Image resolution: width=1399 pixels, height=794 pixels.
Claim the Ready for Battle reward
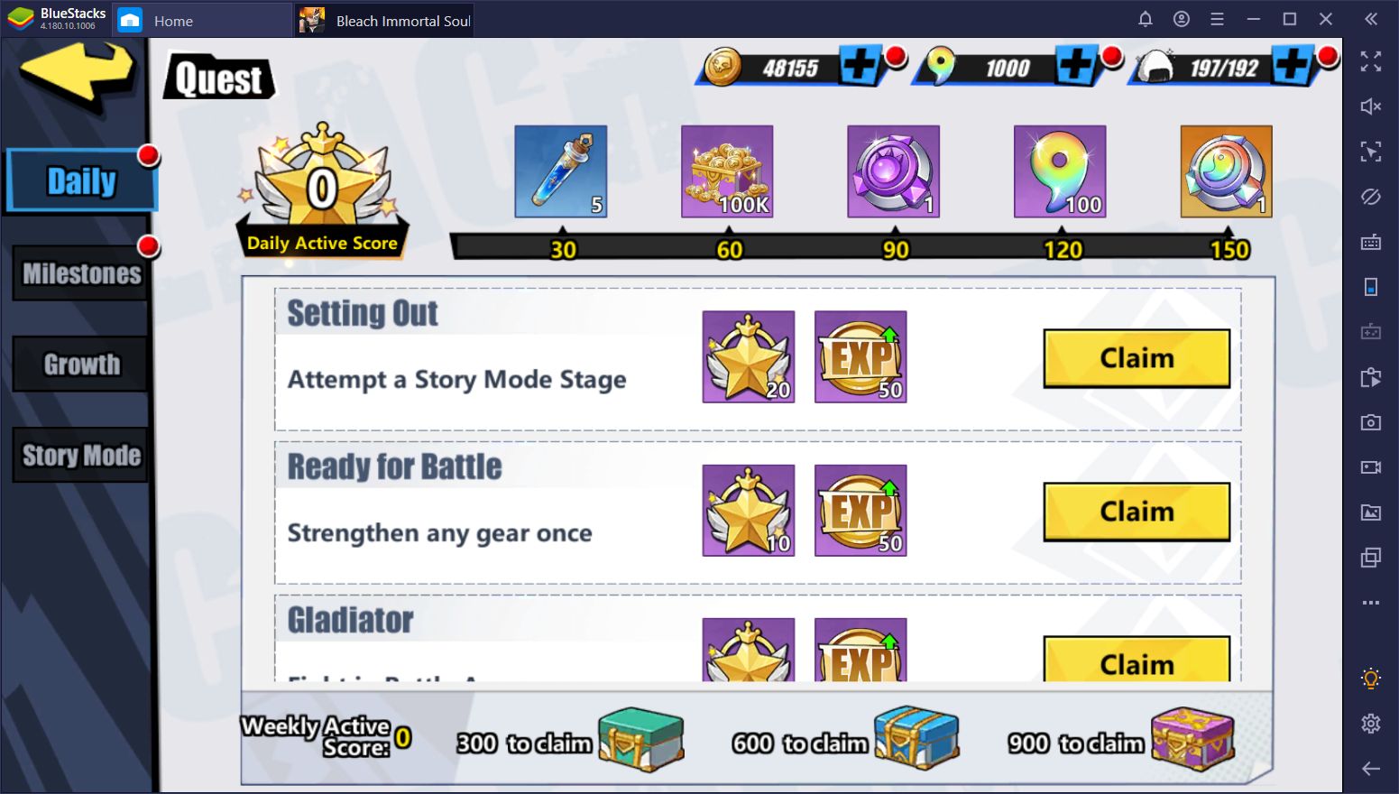1137,512
